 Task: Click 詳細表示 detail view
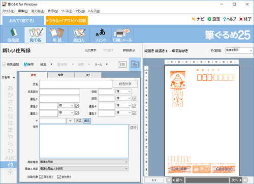pos(129,50)
